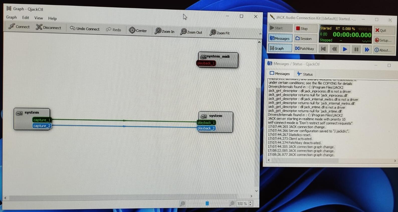Toggle the Patchbay window button
The width and height of the screenshot is (398, 212).
coord(305,48)
